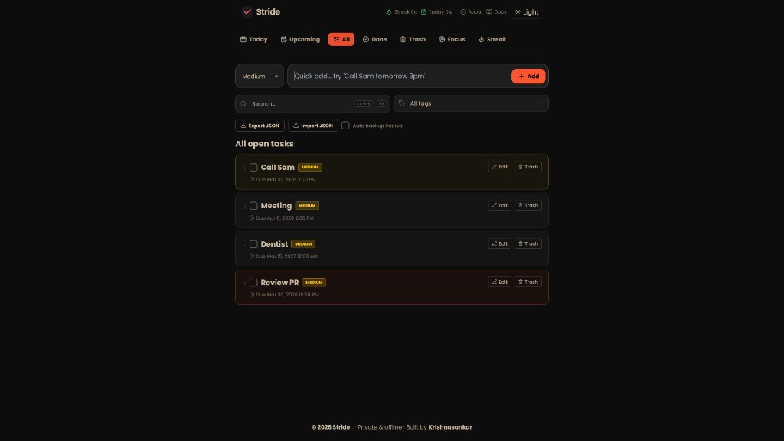Edit the Dentist task

(x=500, y=243)
